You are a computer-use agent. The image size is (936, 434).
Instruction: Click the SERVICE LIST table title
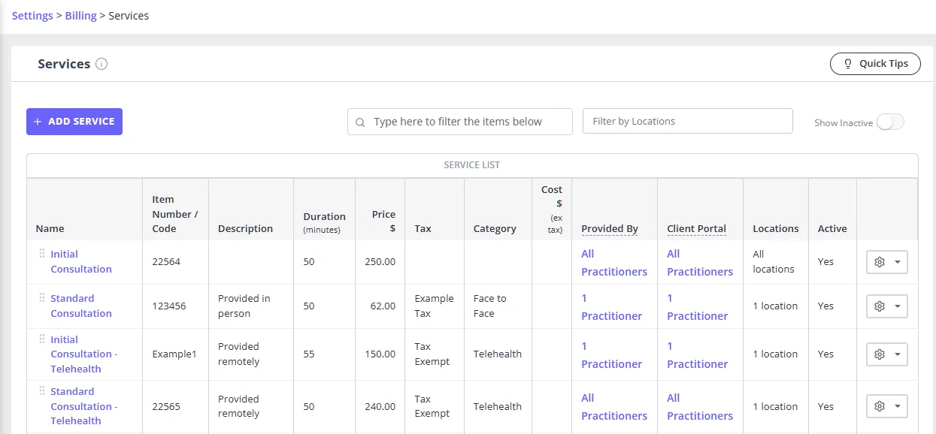click(472, 165)
